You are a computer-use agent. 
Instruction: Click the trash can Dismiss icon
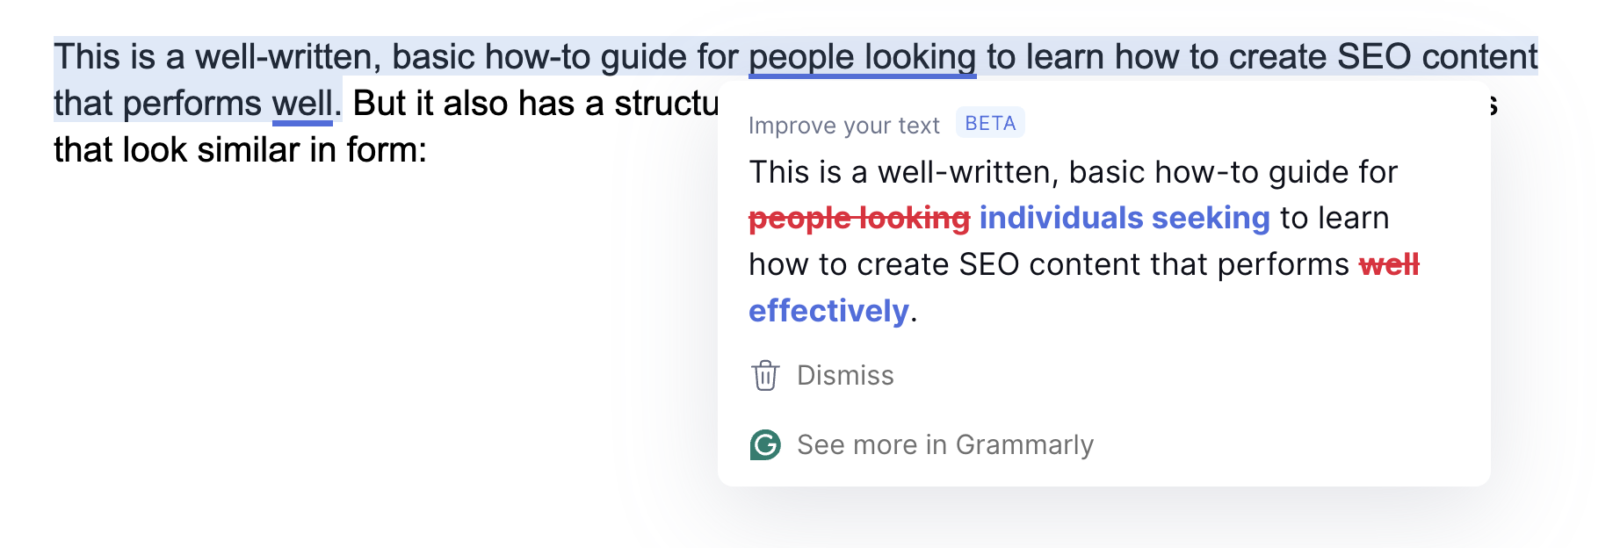coord(765,376)
